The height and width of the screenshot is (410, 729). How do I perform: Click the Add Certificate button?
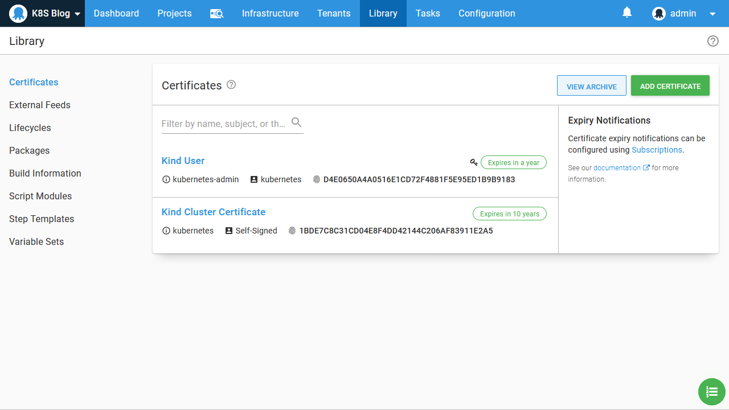coord(670,86)
